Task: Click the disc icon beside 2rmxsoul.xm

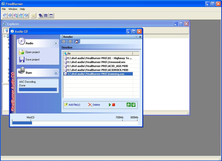Action: pos(66,62)
